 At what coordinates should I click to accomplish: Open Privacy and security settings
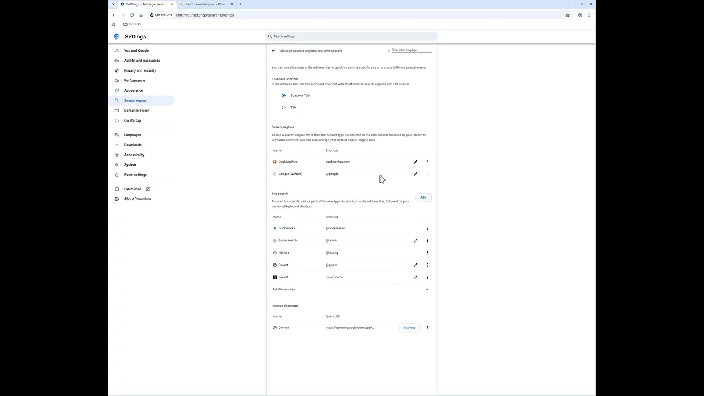pyautogui.click(x=140, y=70)
